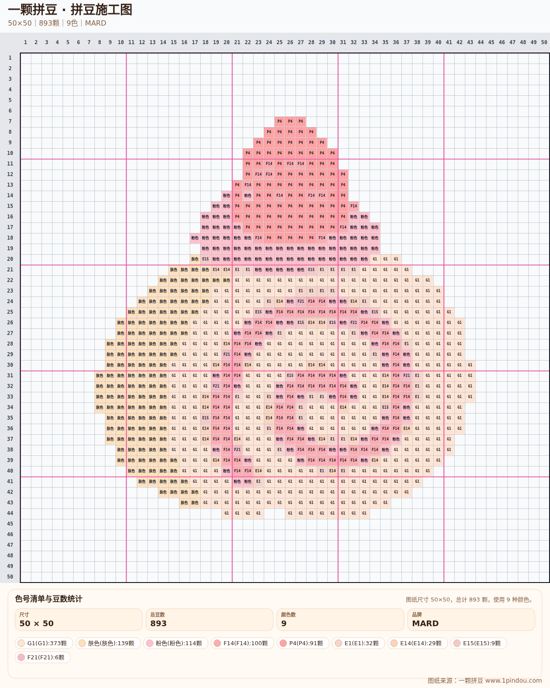
Task: Open the www.1pindou.com source link
Action: pyautogui.click(x=513, y=680)
